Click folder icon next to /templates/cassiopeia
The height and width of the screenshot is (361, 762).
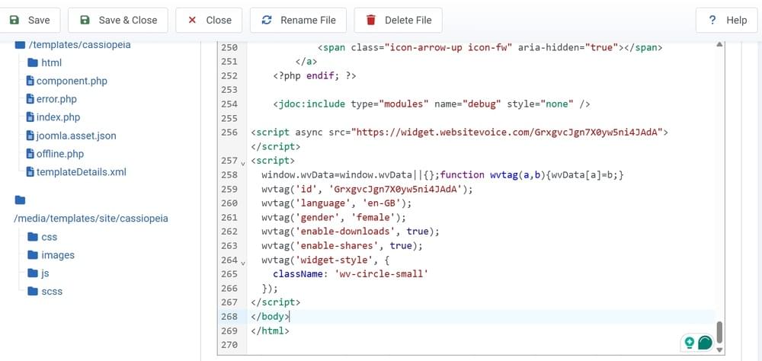(20, 45)
